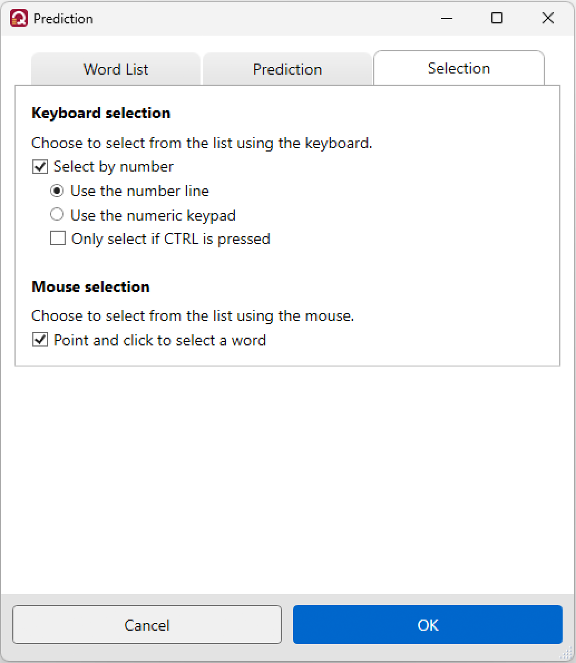Screen dimensions: 576x663
Task: Click the Mouse selection heading
Action: (x=90, y=287)
